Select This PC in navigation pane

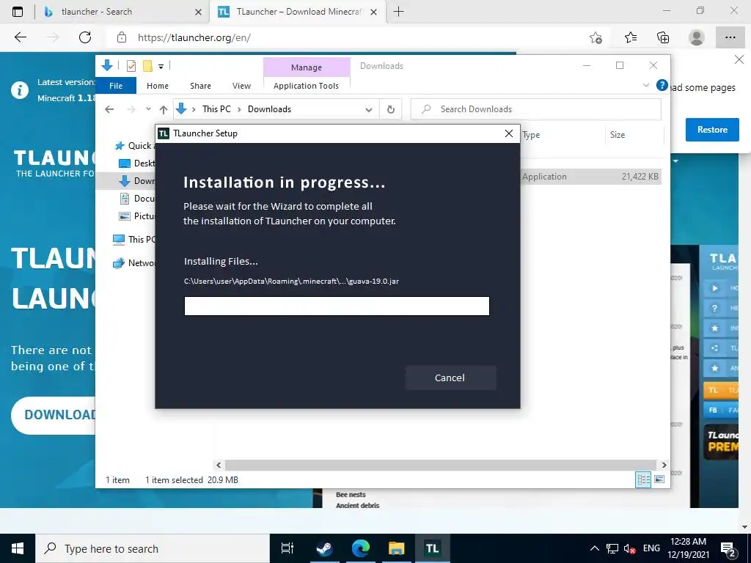tap(133, 240)
